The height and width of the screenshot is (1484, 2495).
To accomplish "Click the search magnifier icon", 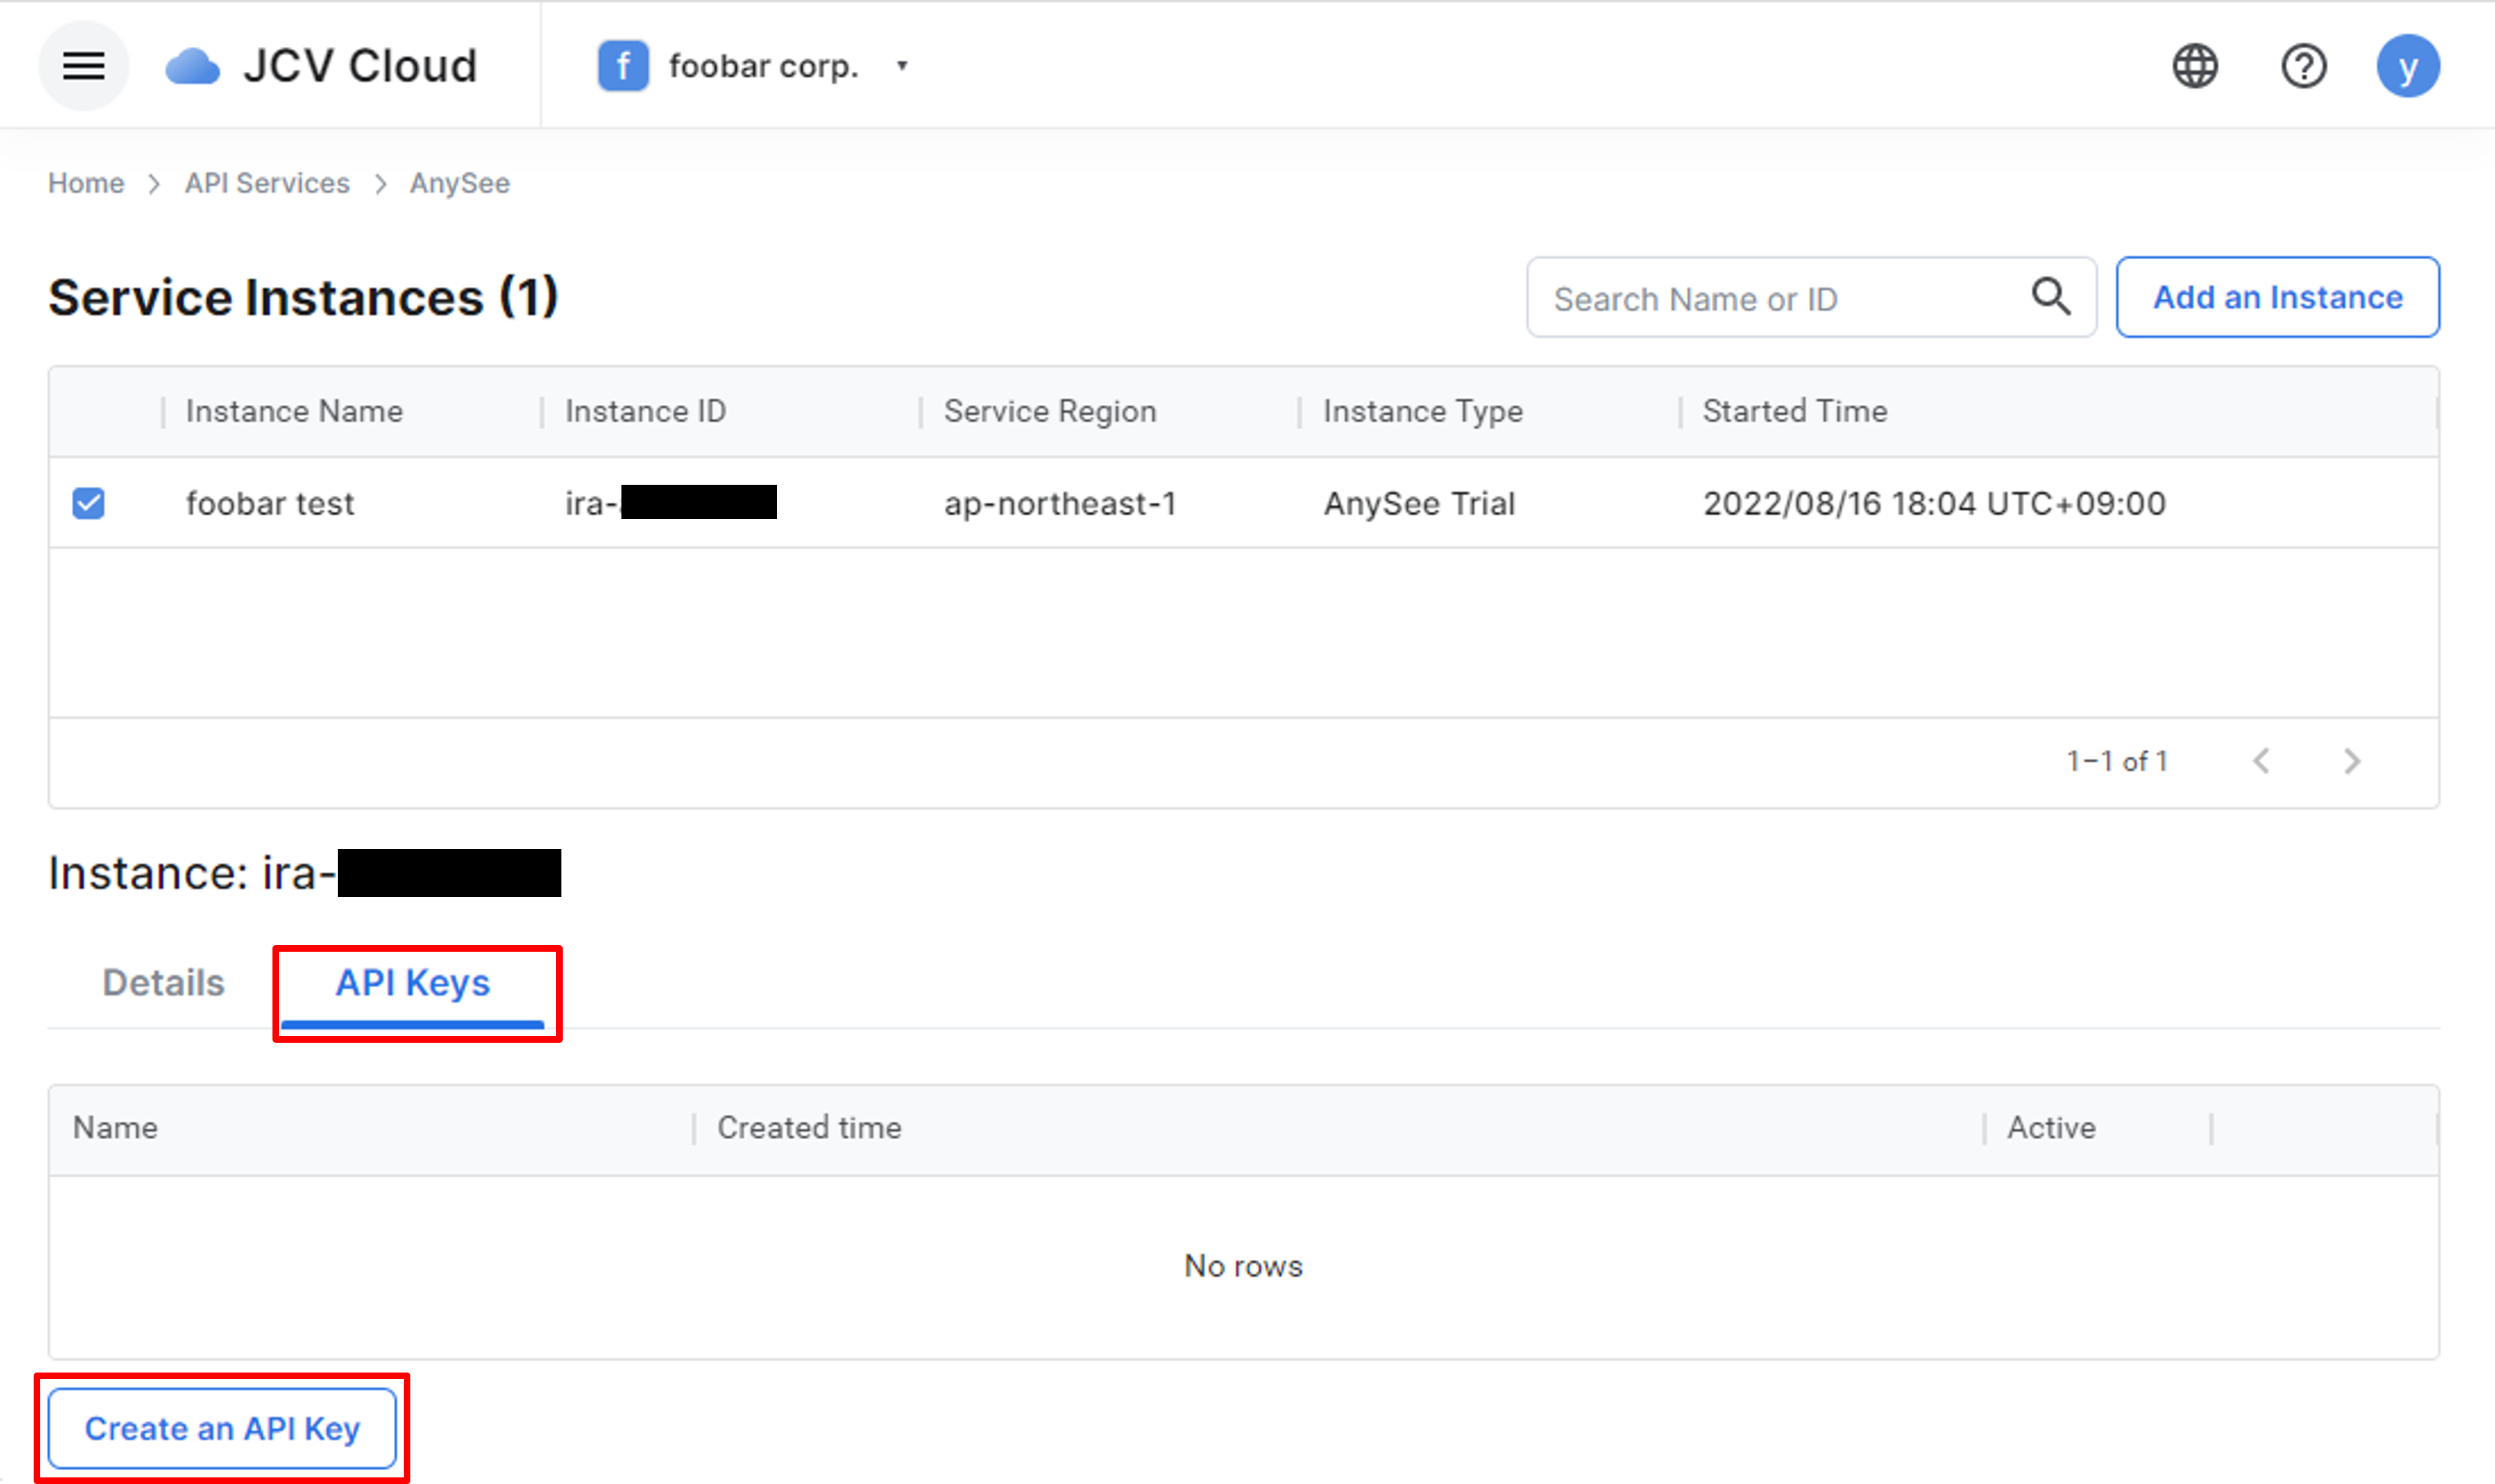I will pos(2050,297).
